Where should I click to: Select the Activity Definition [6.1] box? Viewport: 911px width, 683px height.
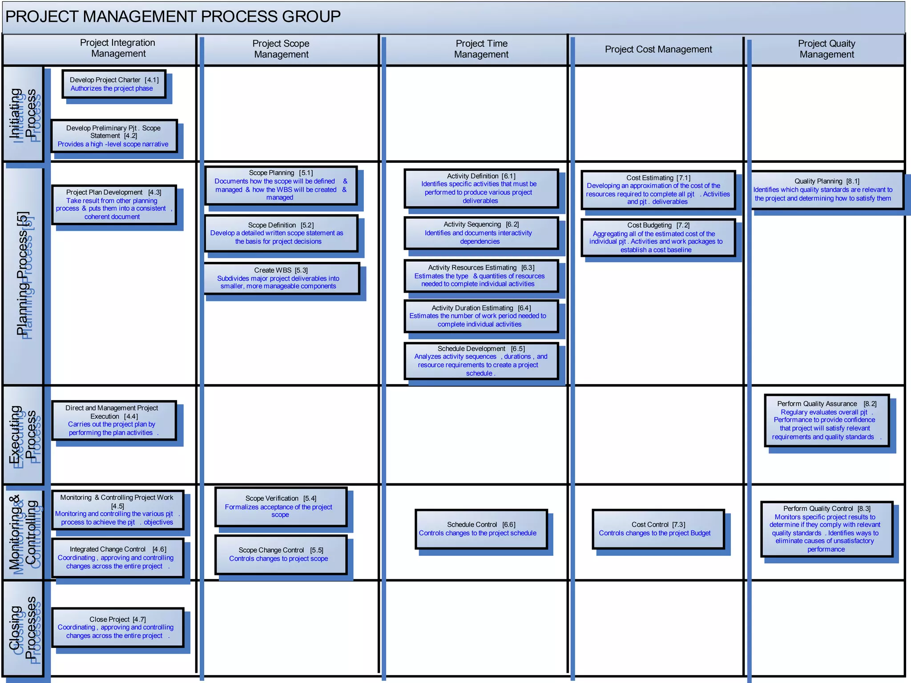pos(481,188)
